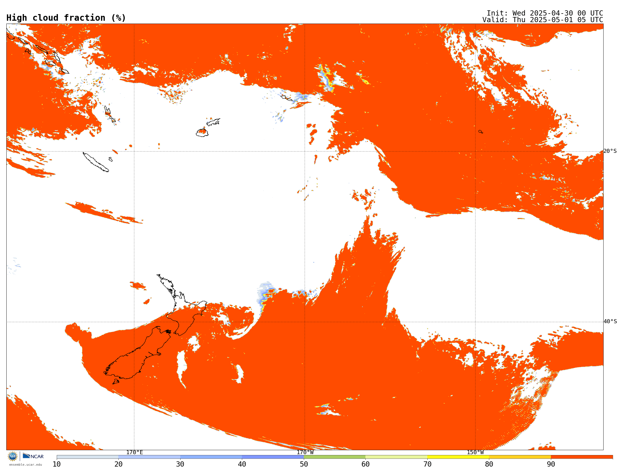Click the colorbar tick label 90

551,464
